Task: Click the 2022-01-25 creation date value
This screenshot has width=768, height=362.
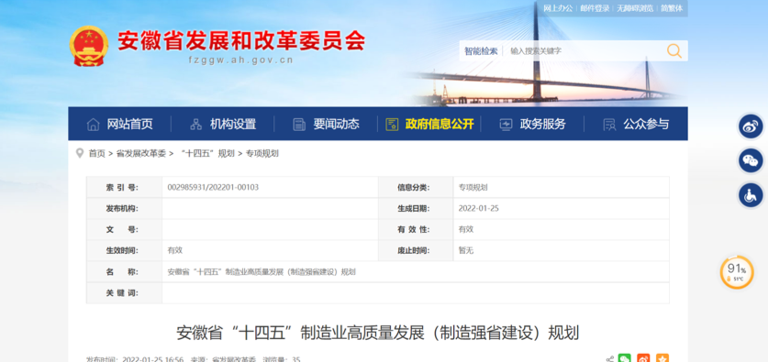Action: click(x=479, y=208)
